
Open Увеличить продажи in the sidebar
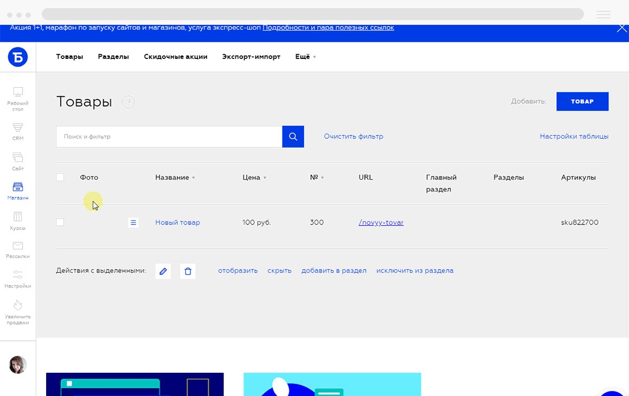[x=18, y=312]
